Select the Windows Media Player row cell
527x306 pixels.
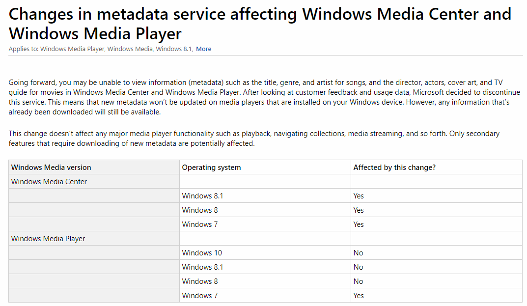pos(48,239)
